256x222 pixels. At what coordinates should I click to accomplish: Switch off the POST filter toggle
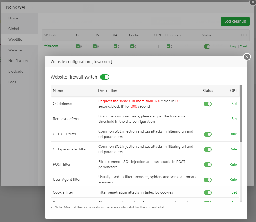pyautogui.click(x=208, y=165)
